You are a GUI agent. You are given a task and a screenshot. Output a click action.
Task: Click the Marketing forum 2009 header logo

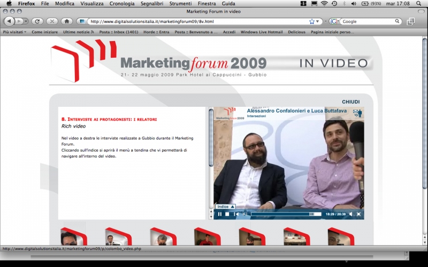pos(158,61)
